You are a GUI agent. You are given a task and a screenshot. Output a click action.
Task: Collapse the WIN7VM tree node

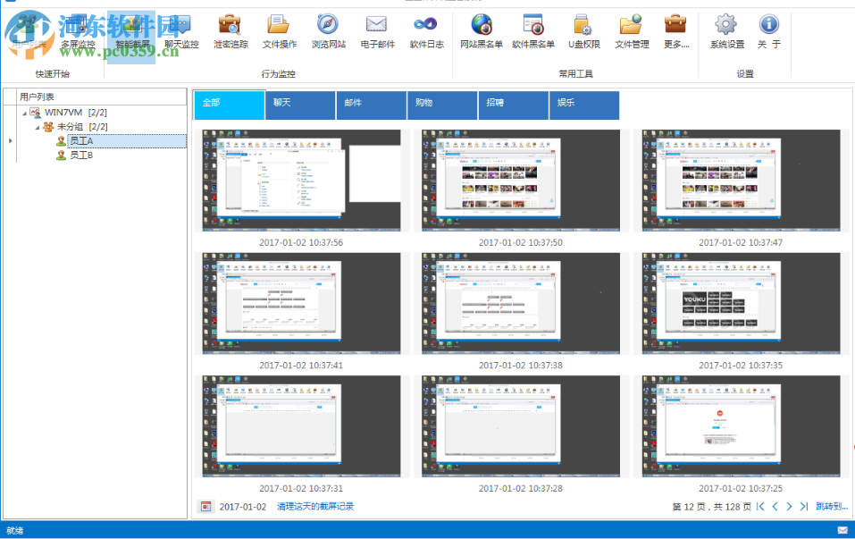(24, 113)
